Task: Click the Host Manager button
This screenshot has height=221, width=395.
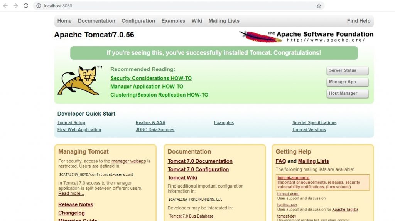Action: [348, 93]
